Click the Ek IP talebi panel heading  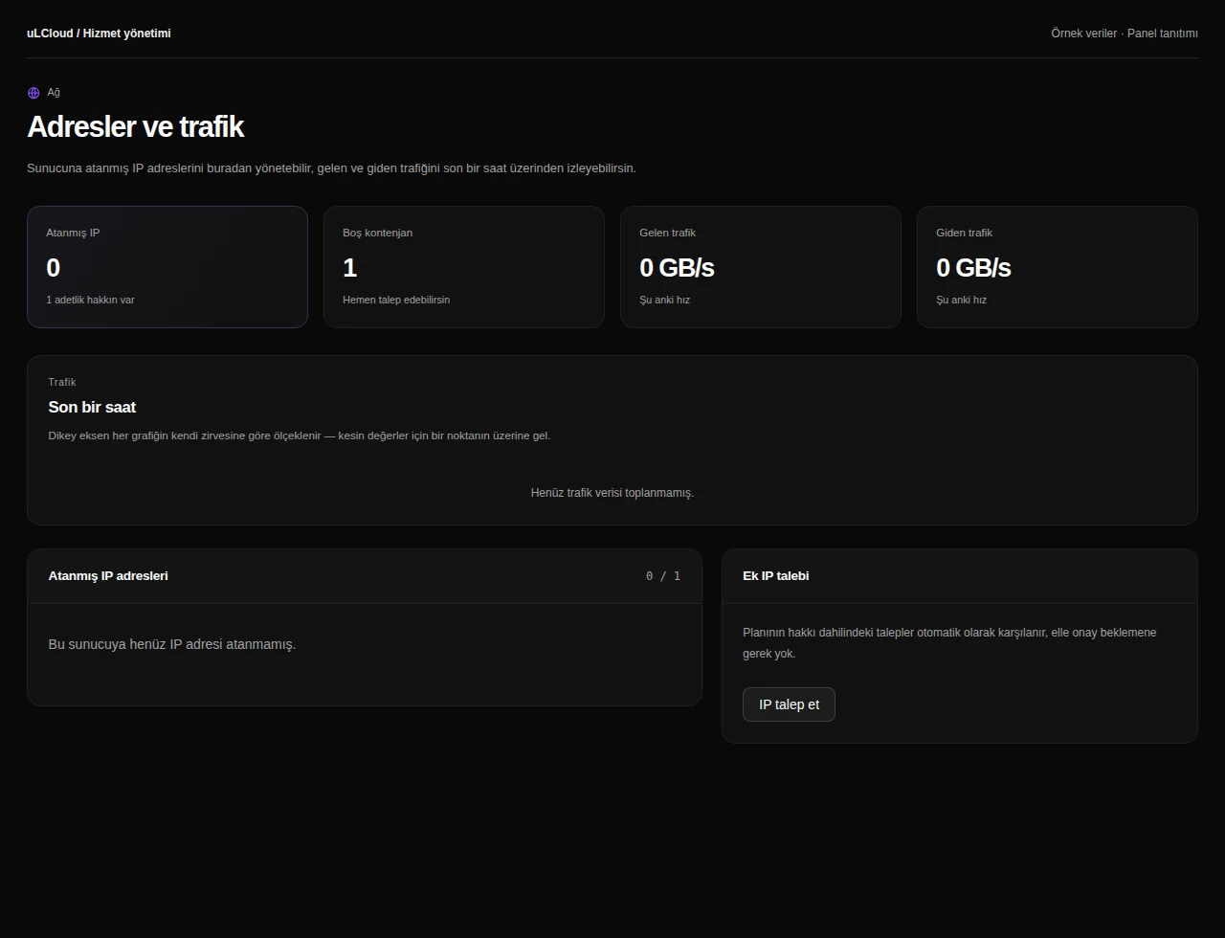776,576
